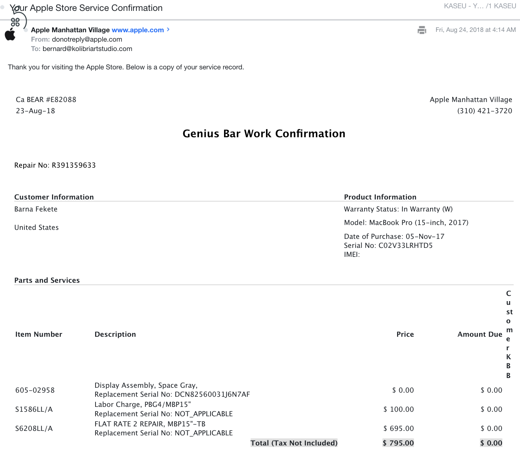Select the Display Assembly, Space Gray description
The height and width of the screenshot is (465, 520).
pos(146,385)
